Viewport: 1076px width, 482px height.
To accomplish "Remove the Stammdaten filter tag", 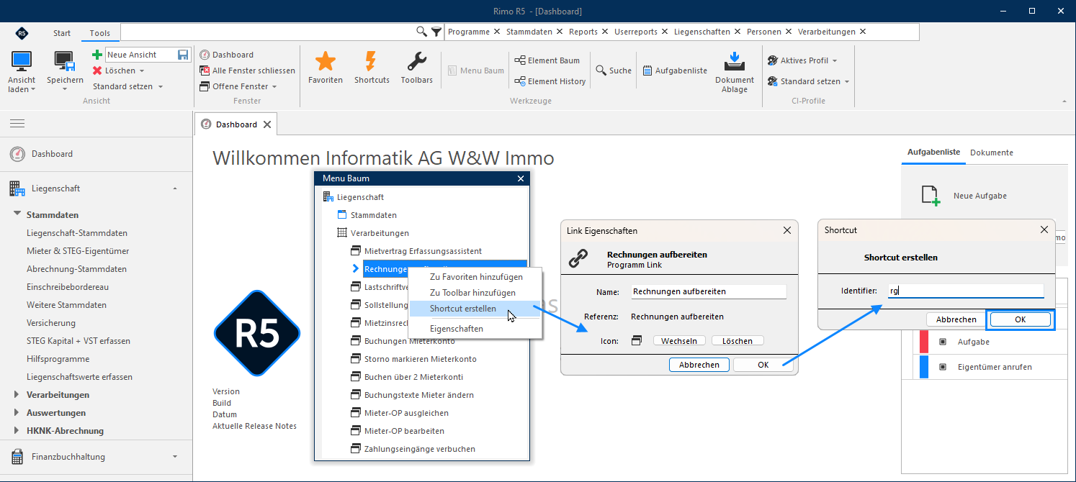I will (x=559, y=32).
